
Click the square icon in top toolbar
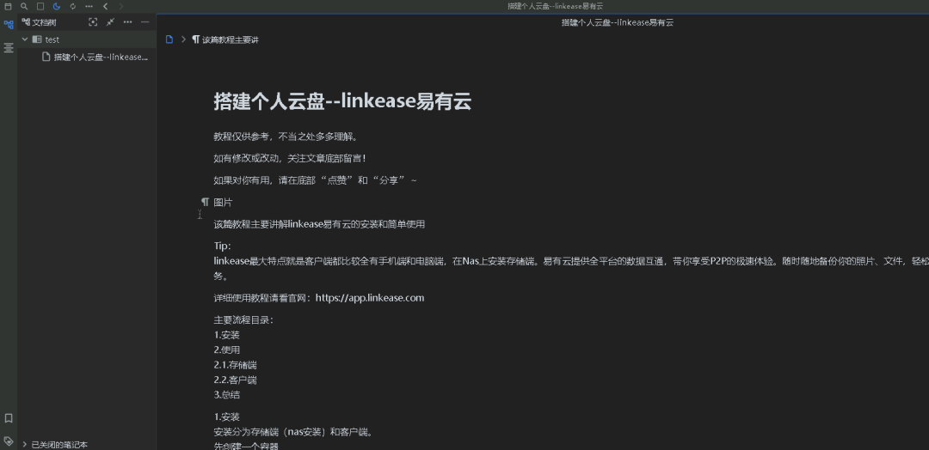[x=40, y=6]
